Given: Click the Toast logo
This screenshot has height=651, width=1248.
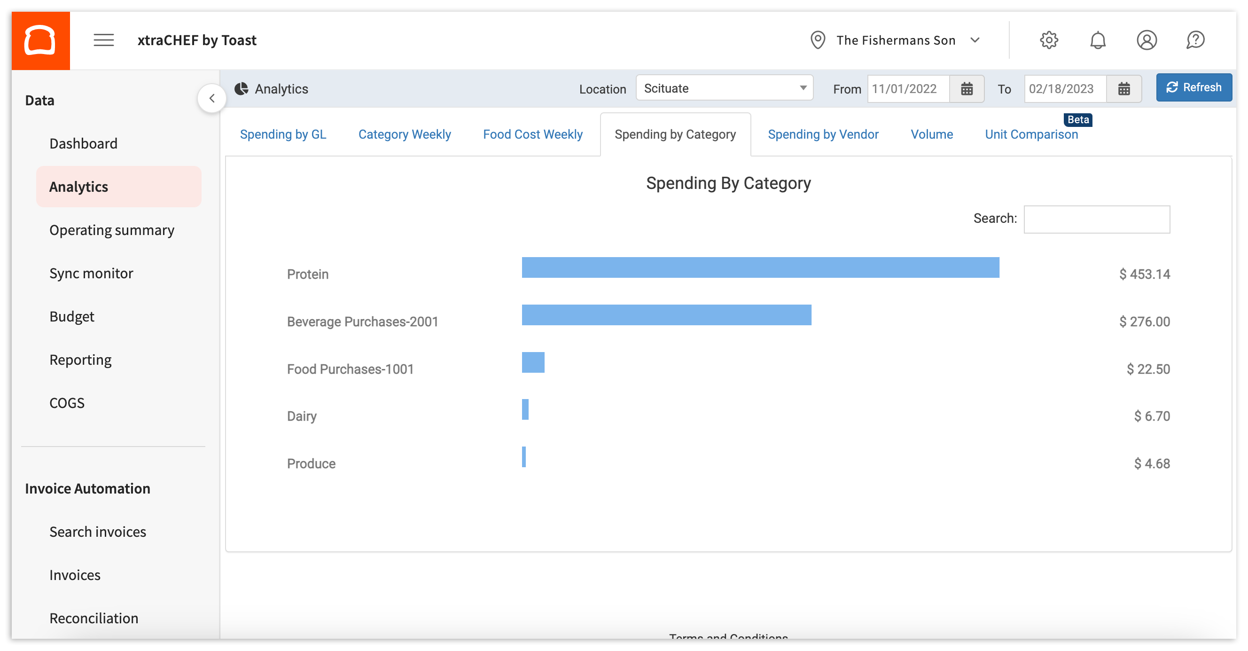Looking at the screenshot, I should 41,40.
